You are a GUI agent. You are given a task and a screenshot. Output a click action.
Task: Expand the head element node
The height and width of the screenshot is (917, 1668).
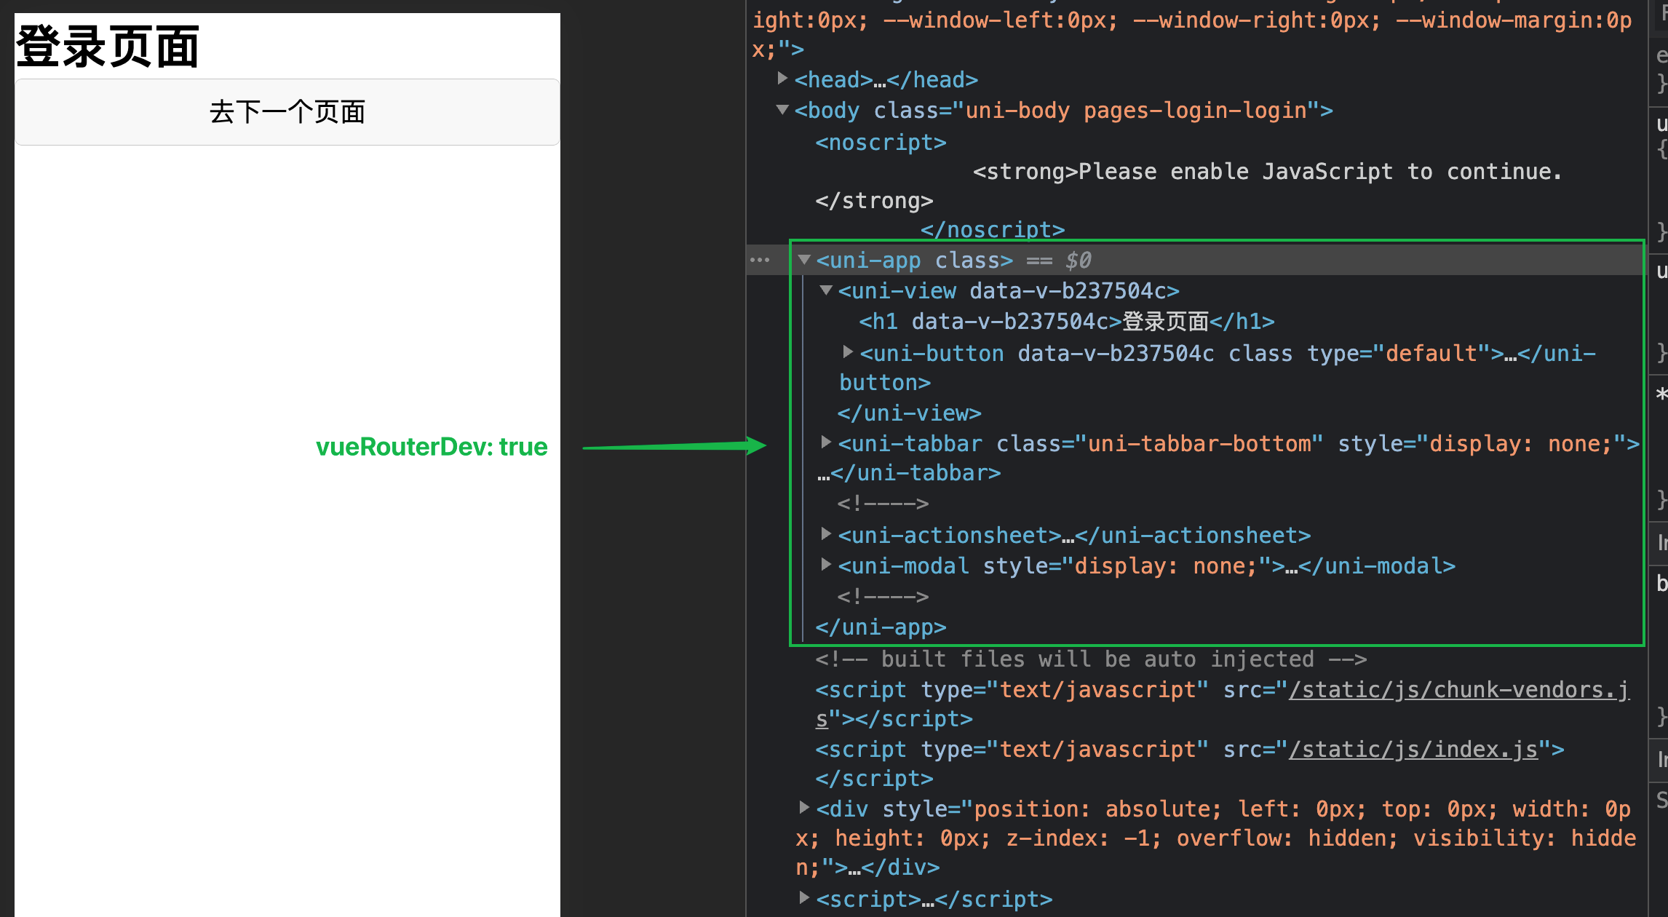click(x=782, y=78)
